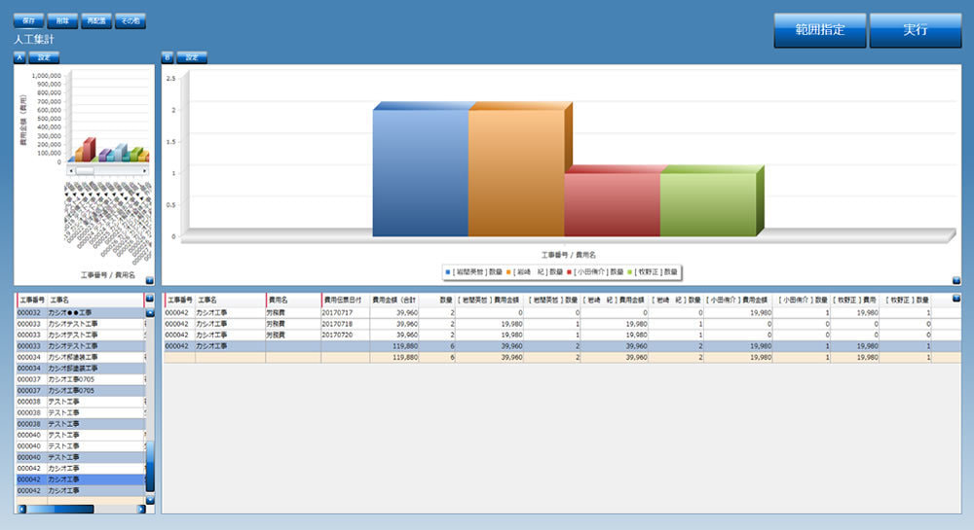The width and height of the screenshot is (974, 530).
Task: Click the panel B label icon
Action: point(168,56)
